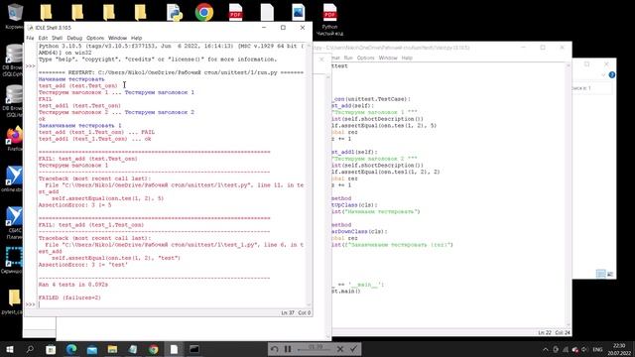Click the 'FAILED (failures=2)' line

point(69,297)
